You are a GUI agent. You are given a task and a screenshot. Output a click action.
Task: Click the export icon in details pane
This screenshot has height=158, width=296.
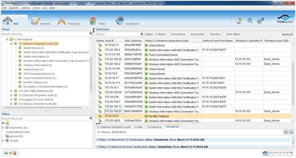click(286, 132)
